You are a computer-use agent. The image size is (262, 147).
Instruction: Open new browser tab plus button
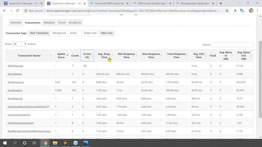pos(221,3)
